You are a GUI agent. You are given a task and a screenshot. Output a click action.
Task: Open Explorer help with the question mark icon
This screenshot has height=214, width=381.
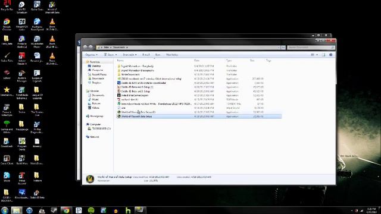tap(331, 55)
